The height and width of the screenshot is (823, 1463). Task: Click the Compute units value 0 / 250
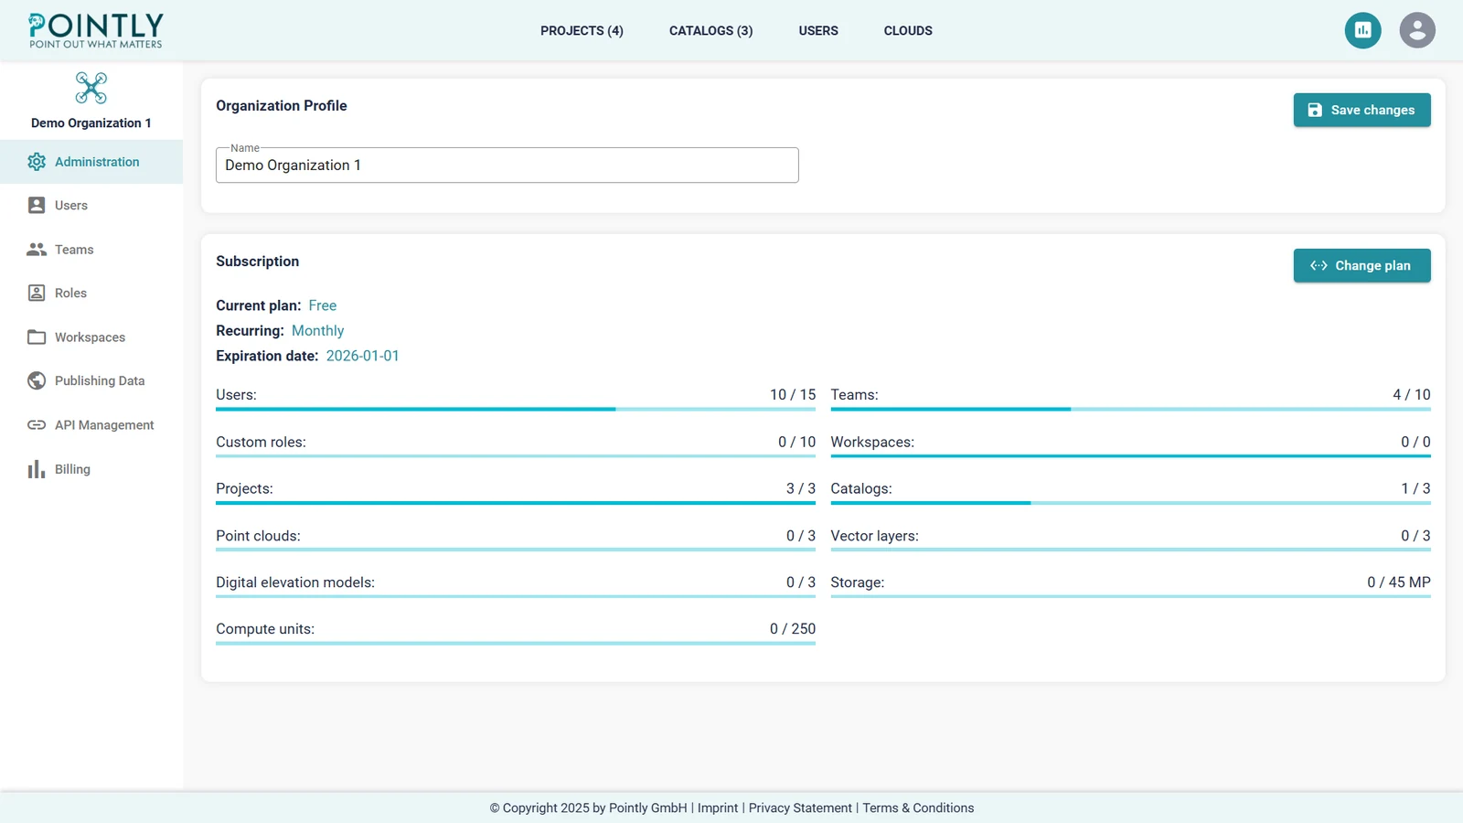(x=793, y=629)
